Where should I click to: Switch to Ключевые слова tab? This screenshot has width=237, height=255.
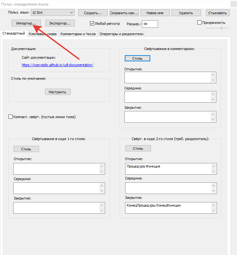point(43,34)
